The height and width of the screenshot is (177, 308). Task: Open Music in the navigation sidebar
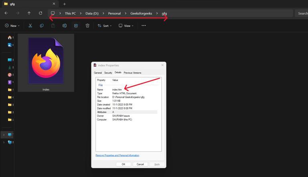click(10, 75)
